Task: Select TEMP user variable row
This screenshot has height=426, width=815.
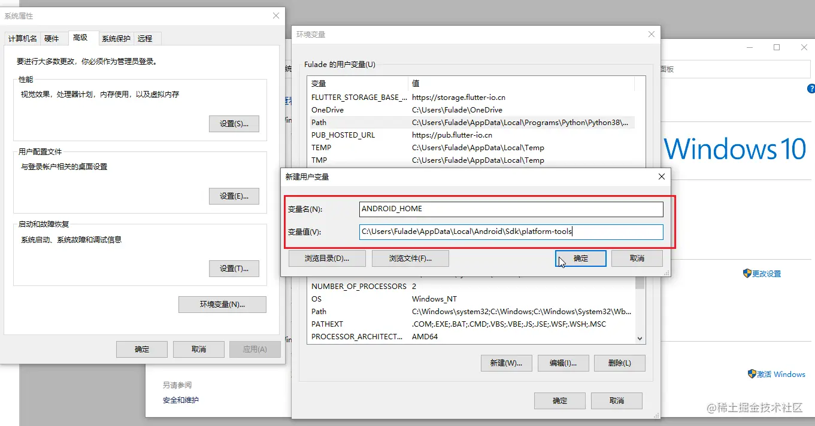Action: [471, 147]
